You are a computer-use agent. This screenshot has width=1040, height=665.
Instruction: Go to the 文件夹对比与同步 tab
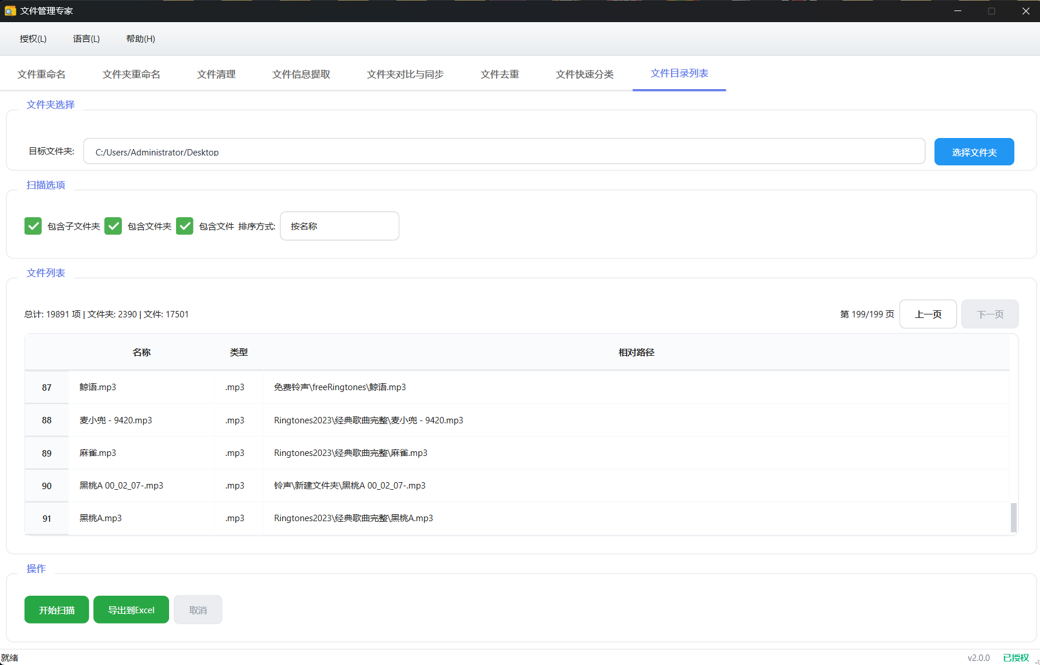pos(405,75)
